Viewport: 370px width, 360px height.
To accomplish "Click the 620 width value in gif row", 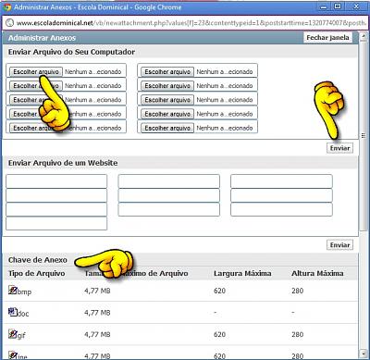I will pyautogui.click(x=219, y=334).
